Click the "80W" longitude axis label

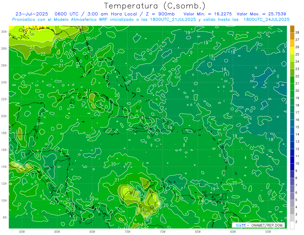click(92, 232)
